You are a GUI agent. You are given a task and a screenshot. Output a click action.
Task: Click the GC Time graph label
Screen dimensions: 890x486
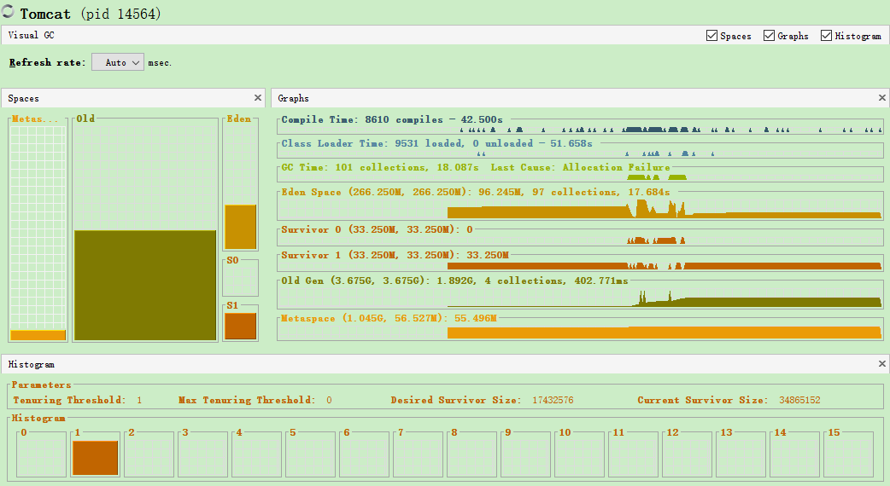pos(476,167)
